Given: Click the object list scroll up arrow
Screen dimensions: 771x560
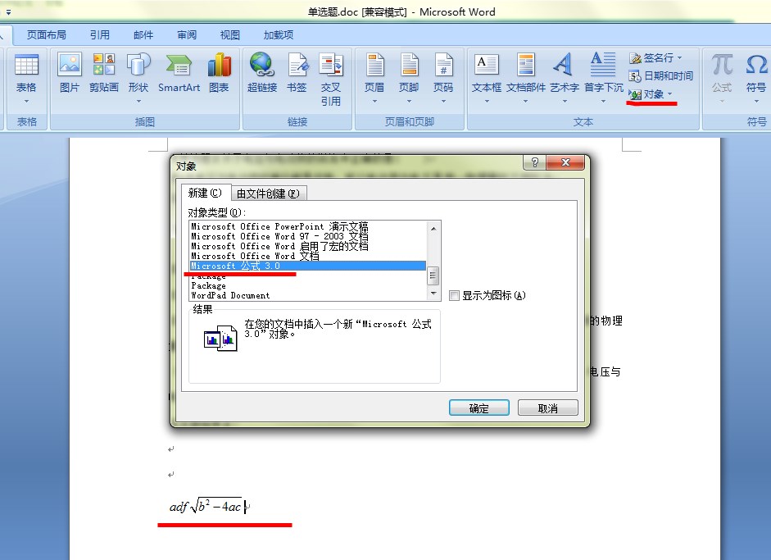Looking at the screenshot, I should point(433,228).
